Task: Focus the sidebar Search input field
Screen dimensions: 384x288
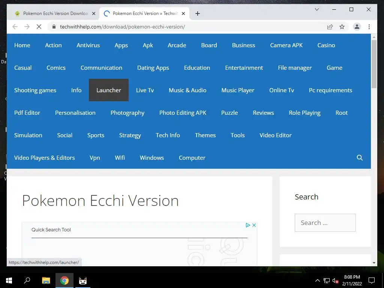Action: tap(325, 223)
